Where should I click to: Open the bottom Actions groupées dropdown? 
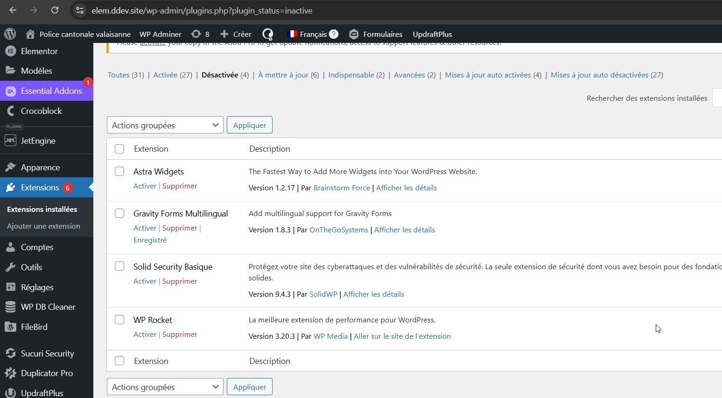[x=165, y=387]
